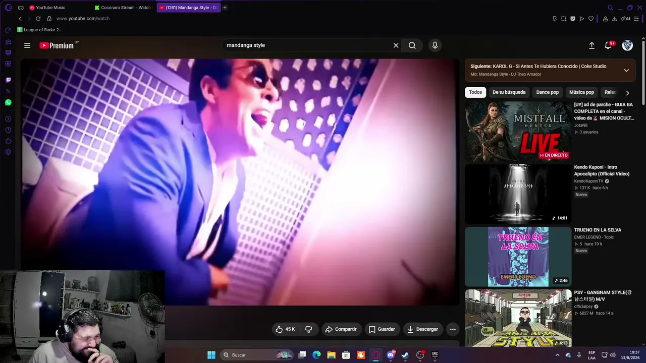Open the Opera GX menu logo
646x363 pixels.
(x=8, y=8)
